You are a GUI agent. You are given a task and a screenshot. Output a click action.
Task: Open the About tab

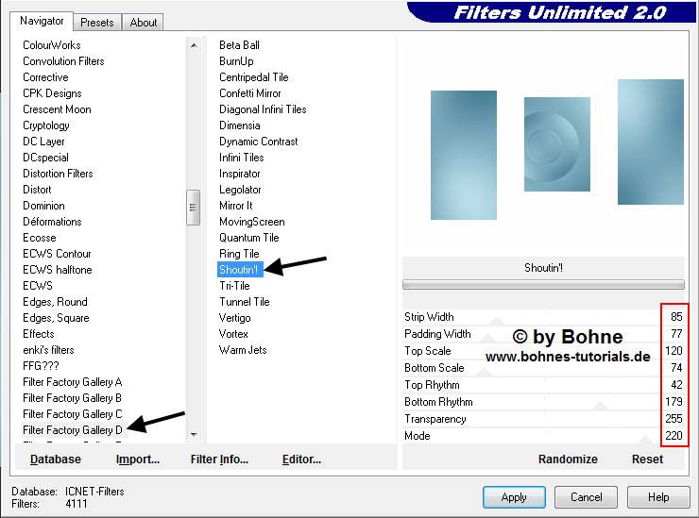[144, 22]
